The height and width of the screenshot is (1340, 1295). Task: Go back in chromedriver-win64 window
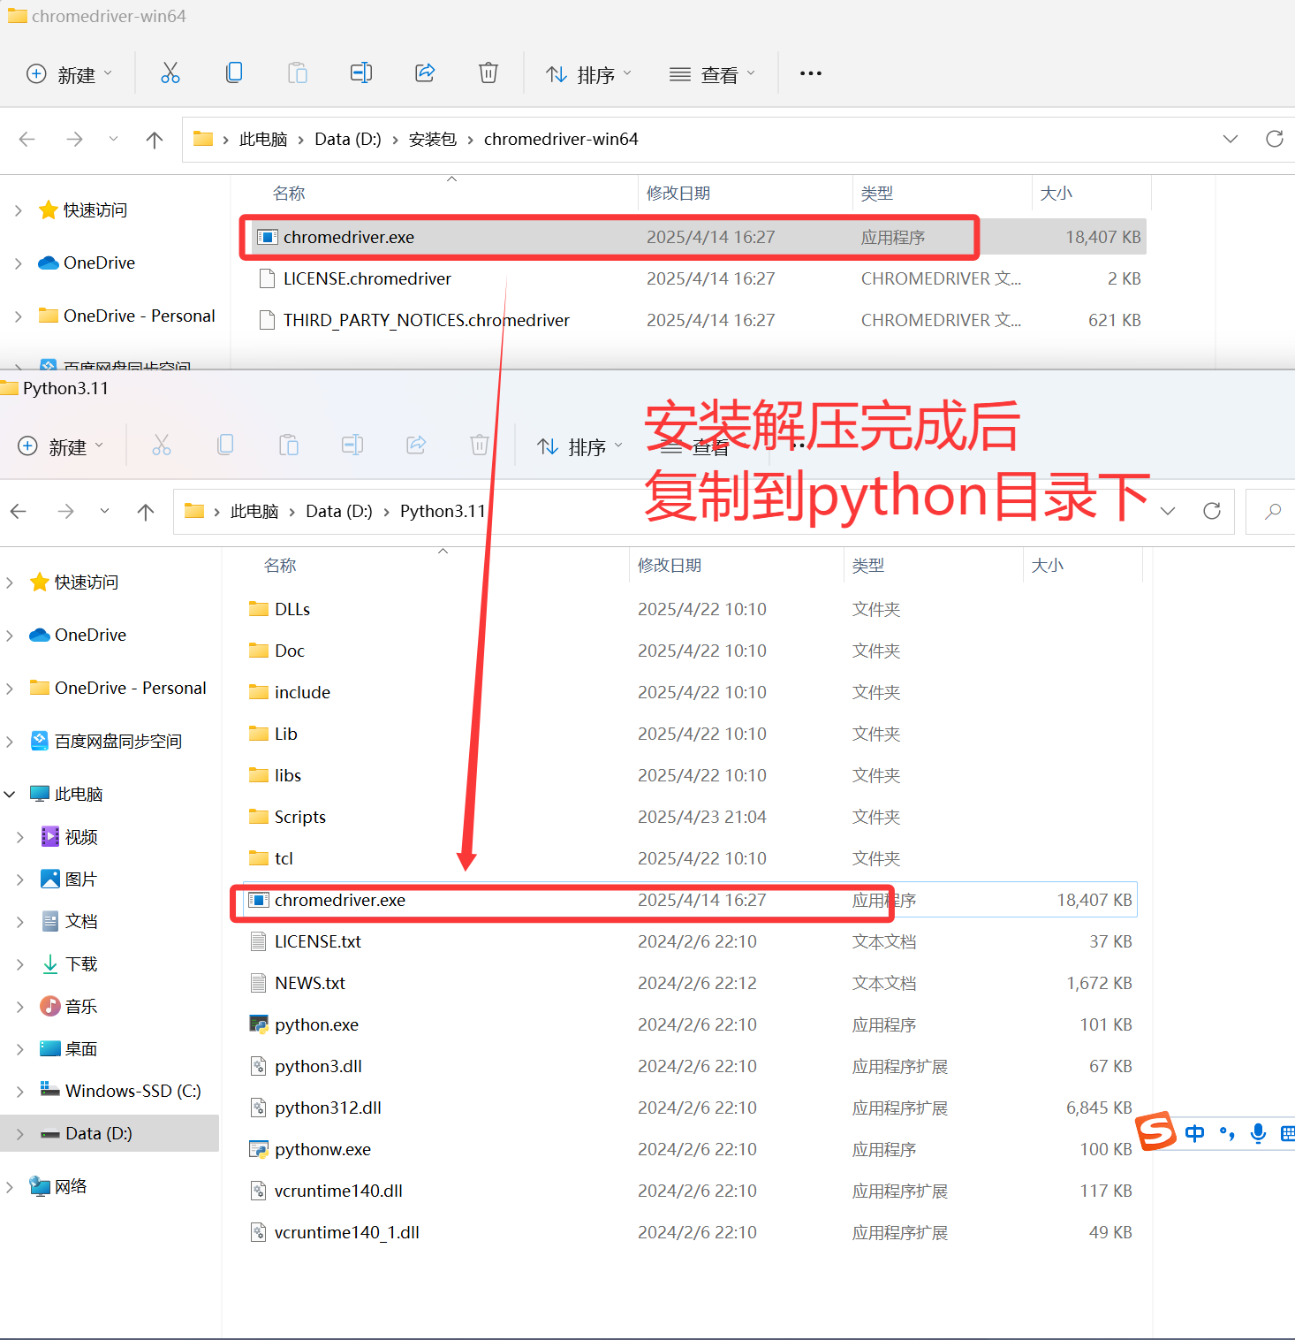click(27, 139)
